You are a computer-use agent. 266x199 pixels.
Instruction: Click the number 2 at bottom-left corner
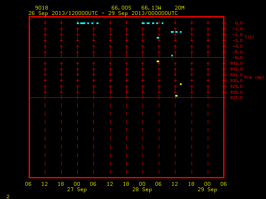coord(8,197)
